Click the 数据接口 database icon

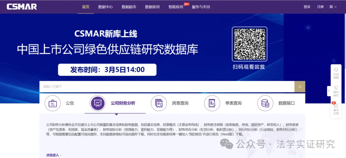click(265, 103)
